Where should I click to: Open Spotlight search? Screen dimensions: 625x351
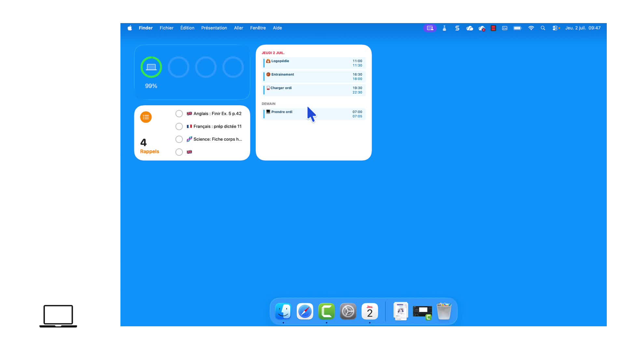click(543, 28)
